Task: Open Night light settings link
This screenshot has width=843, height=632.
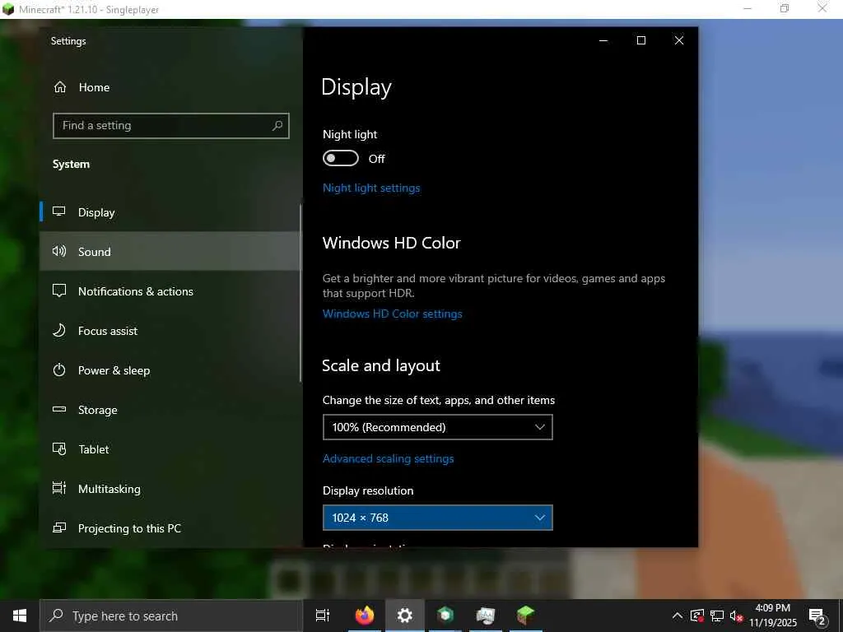Action: click(371, 188)
